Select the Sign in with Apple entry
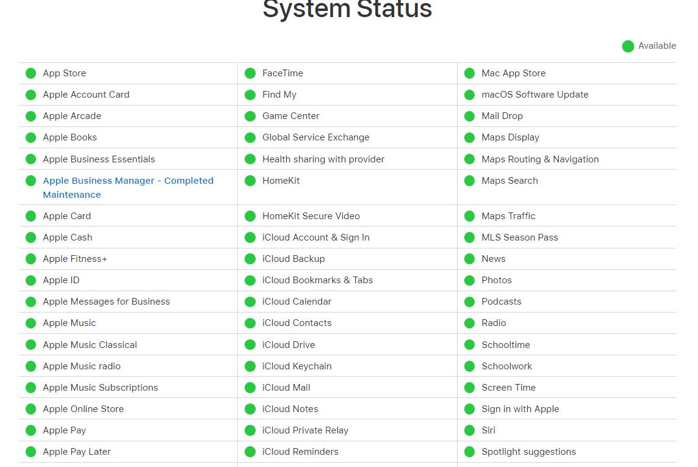This screenshot has width=698, height=467. point(520,408)
